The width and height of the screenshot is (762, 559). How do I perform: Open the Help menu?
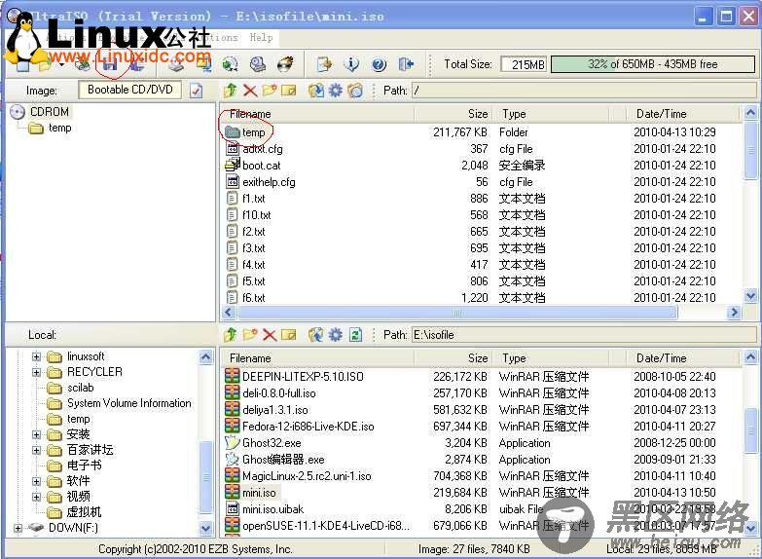[x=262, y=37]
